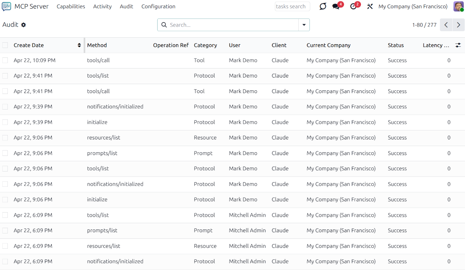Open the Configuration menu
The height and width of the screenshot is (270, 465).
click(158, 7)
